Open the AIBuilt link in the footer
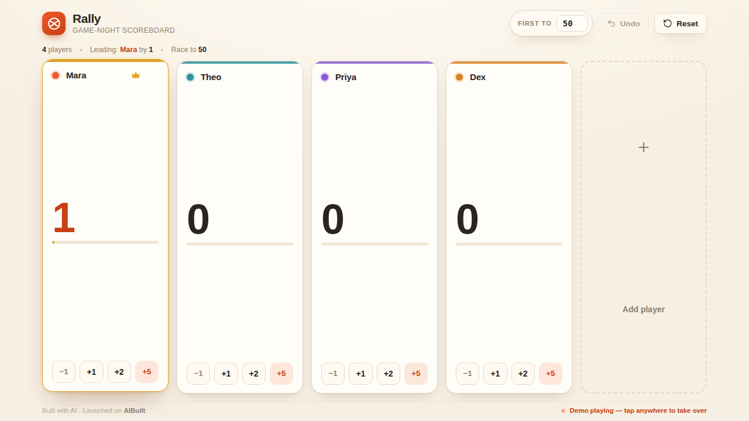The height and width of the screenshot is (421, 749). coord(135,410)
